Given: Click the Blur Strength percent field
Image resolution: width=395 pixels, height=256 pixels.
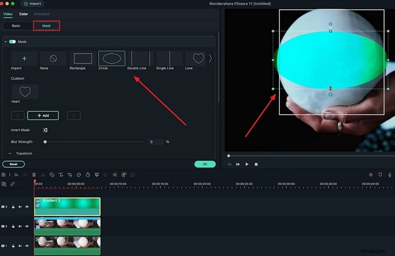Looking at the screenshot, I should (x=156, y=142).
